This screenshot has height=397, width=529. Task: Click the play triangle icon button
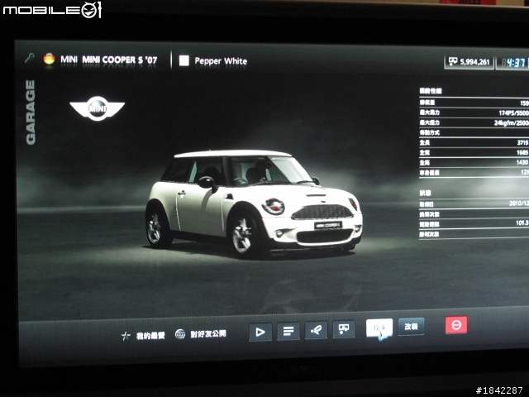(x=260, y=332)
